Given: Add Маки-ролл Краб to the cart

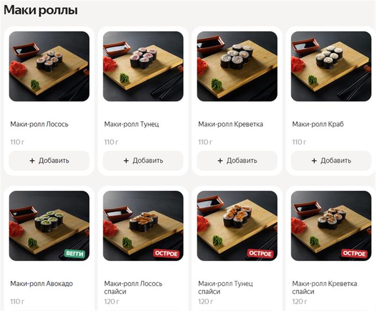Looking at the screenshot, I should pos(331,161).
